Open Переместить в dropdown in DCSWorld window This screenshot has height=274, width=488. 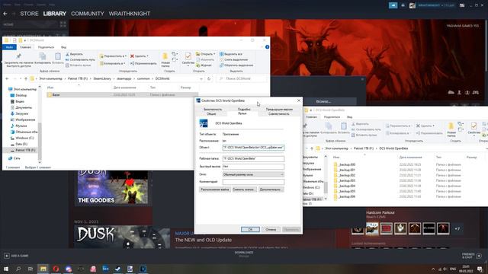pos(113,56)
